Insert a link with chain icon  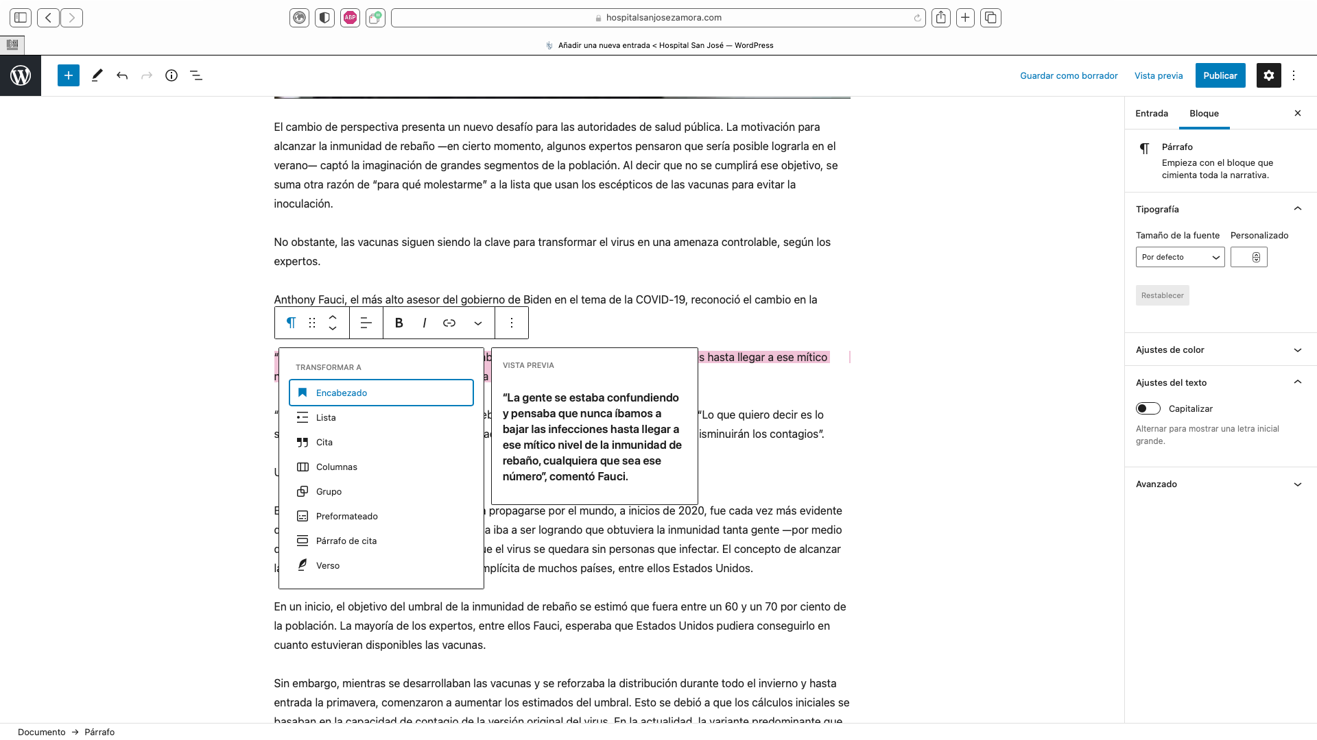449,323
